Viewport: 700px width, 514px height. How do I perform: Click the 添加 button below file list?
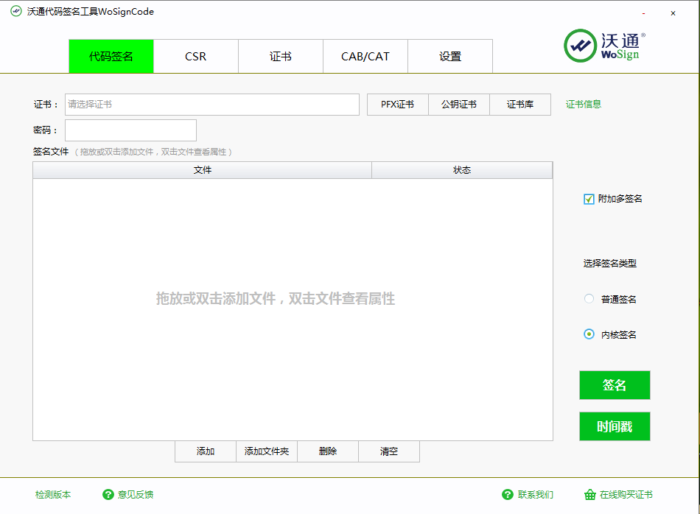click(206, 451)
